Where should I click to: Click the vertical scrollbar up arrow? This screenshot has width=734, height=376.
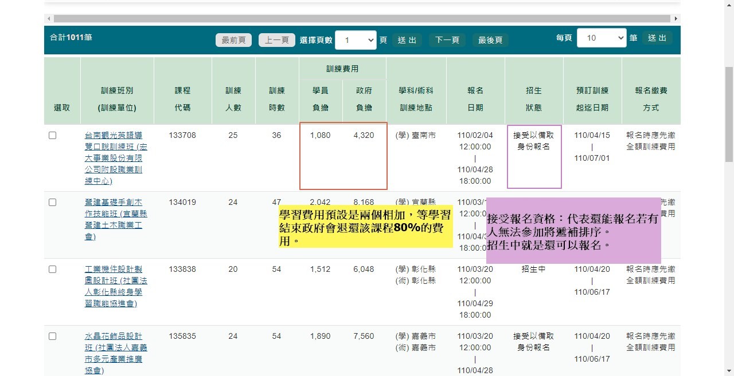[729, 5]
